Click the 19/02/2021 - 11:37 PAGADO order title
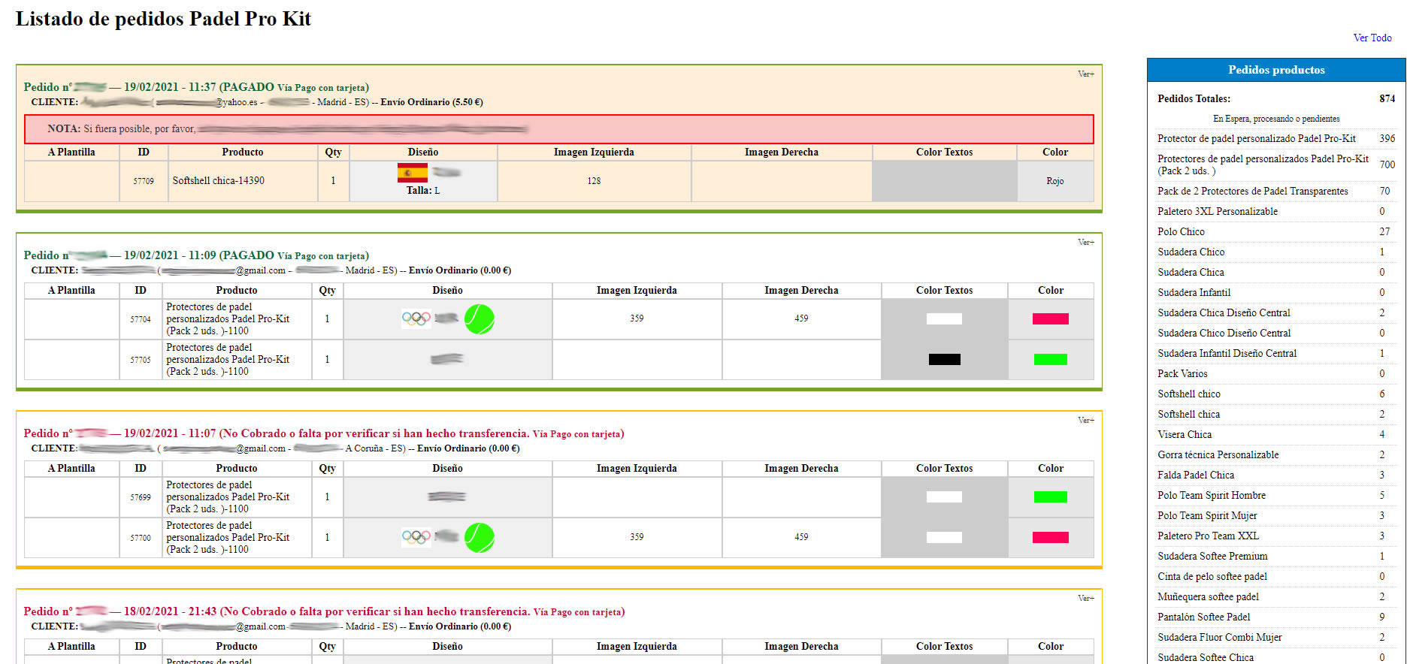 pos(196,87)
